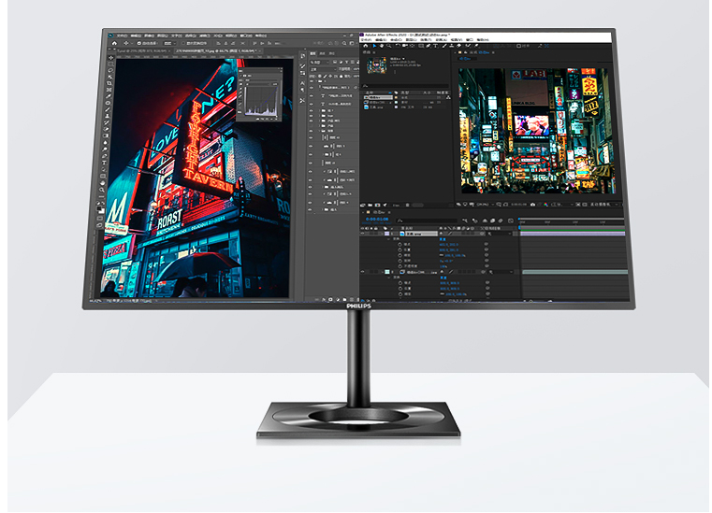
Task: Select the Hand tool in After Effects toolbar
Action: tap(382, 46)
